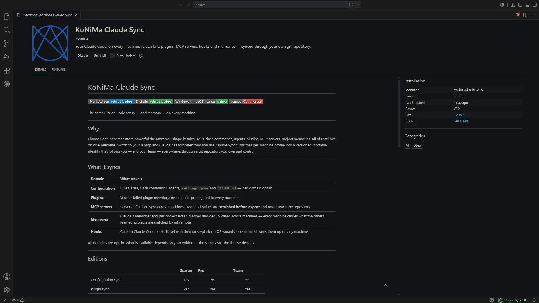This screenshot has height=303, width=539.
Task: Click the Windows macOS Linux native badge
Action: (201, 102)
